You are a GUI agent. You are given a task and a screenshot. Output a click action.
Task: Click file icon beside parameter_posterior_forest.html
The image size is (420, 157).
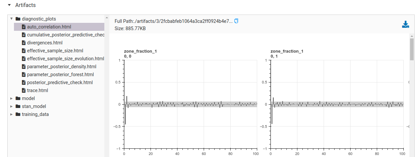tap(24, 75)
